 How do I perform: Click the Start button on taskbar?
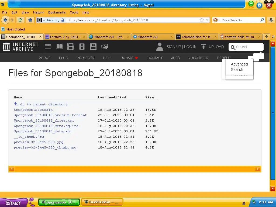tap(13, 203)
